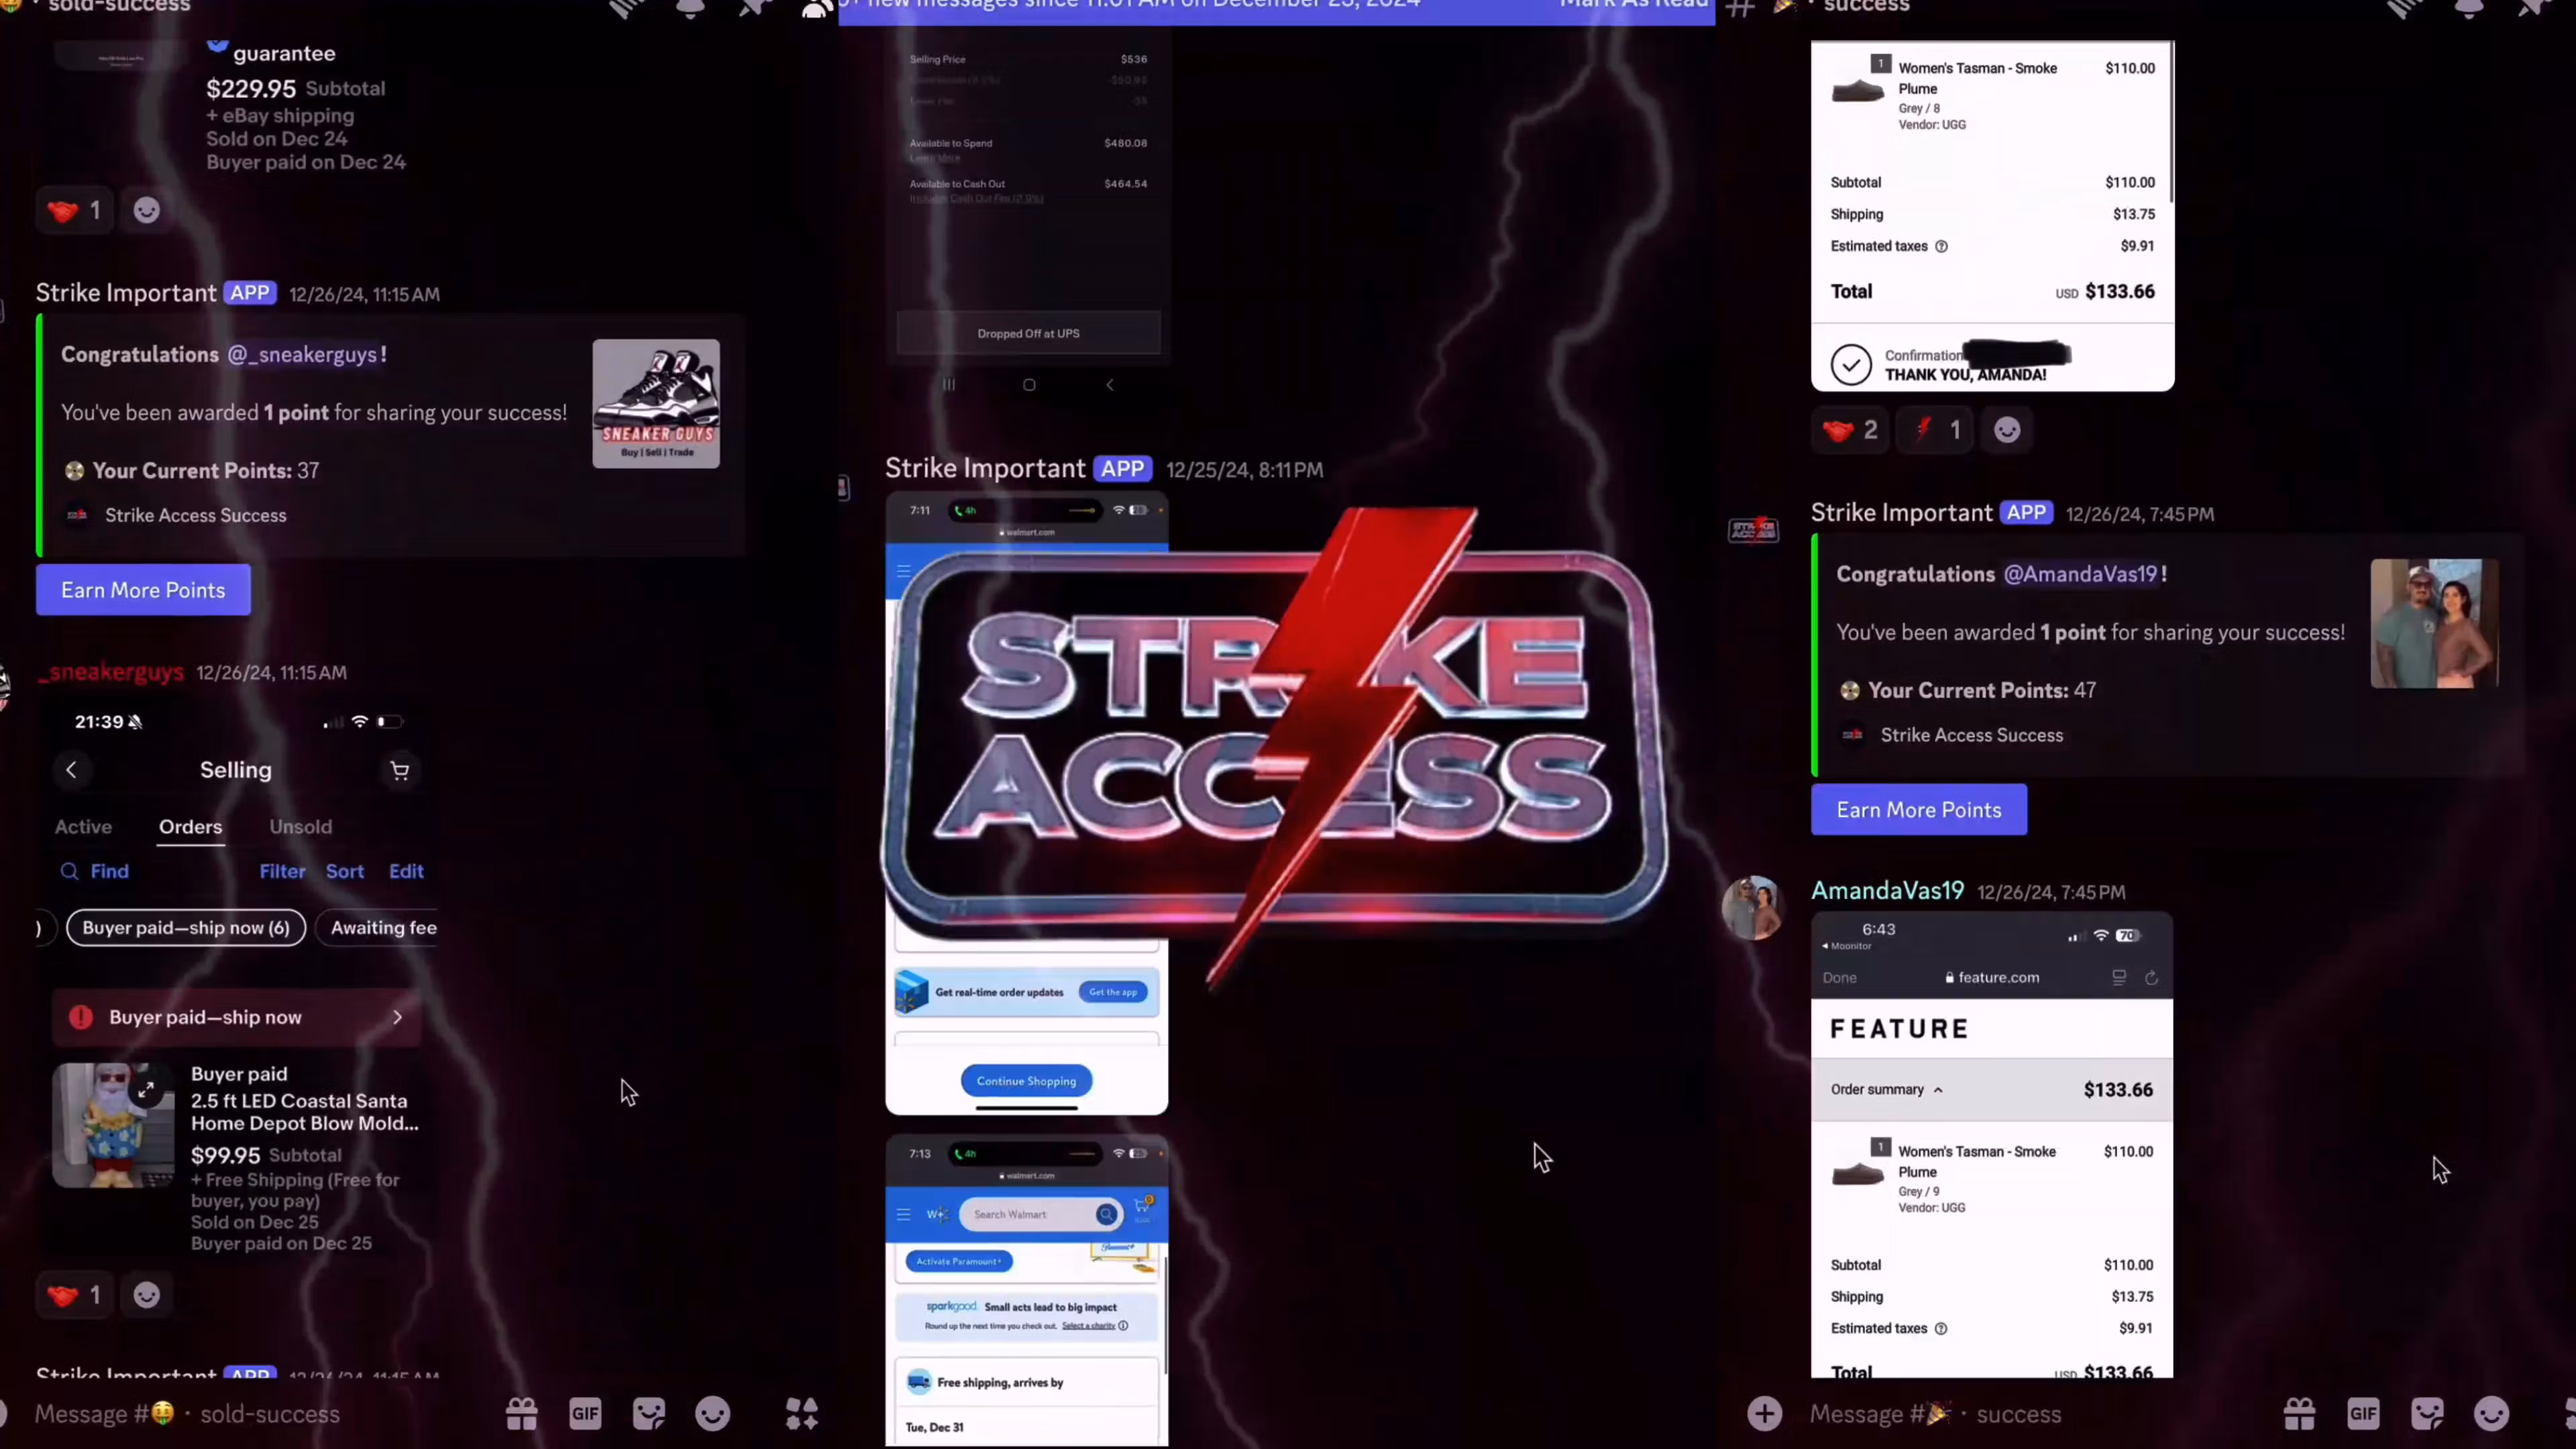This screenshot has height=1449, width=2576.
Task: Click into Message sold-success input field
Action: pyautogui.click(x=270, y=1413)
